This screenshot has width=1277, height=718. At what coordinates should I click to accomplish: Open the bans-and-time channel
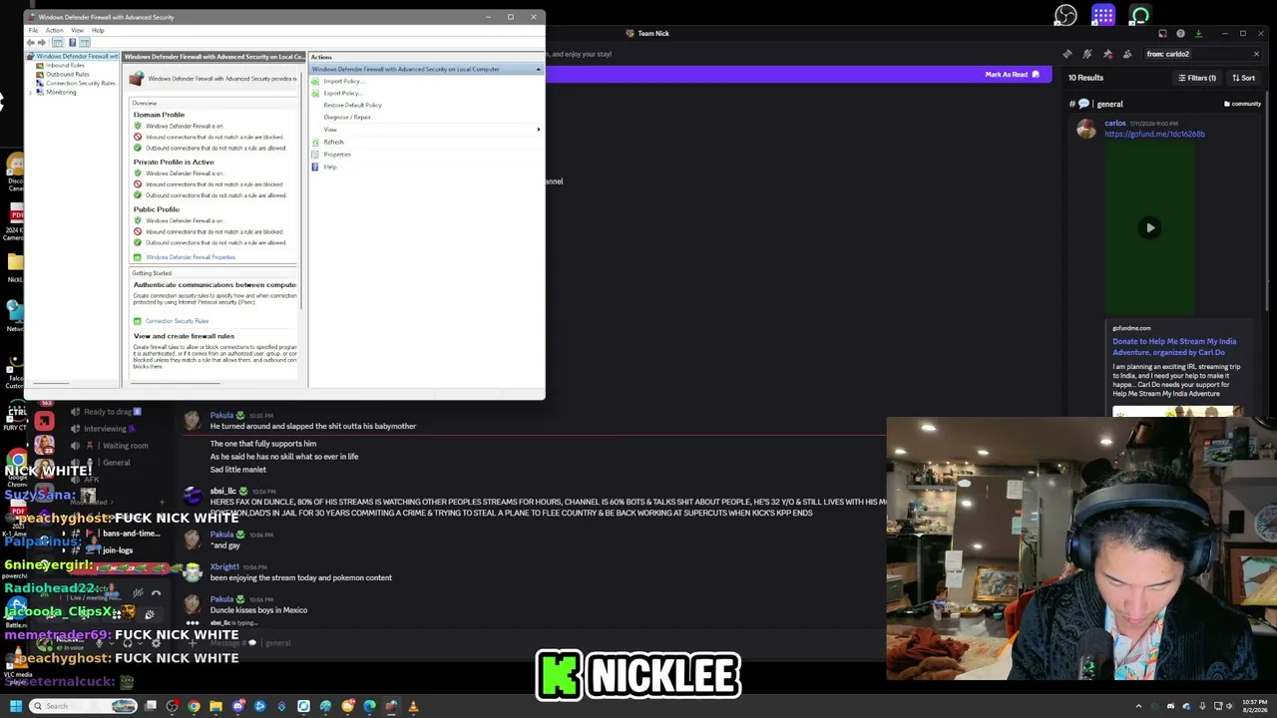point(131,534)
